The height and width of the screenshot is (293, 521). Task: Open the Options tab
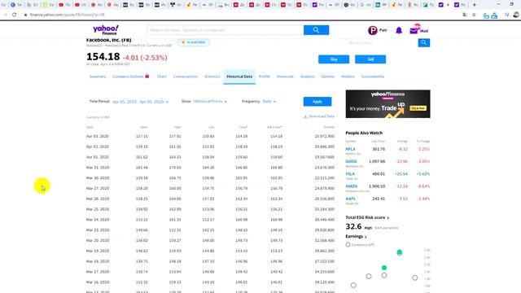[327, 77]
